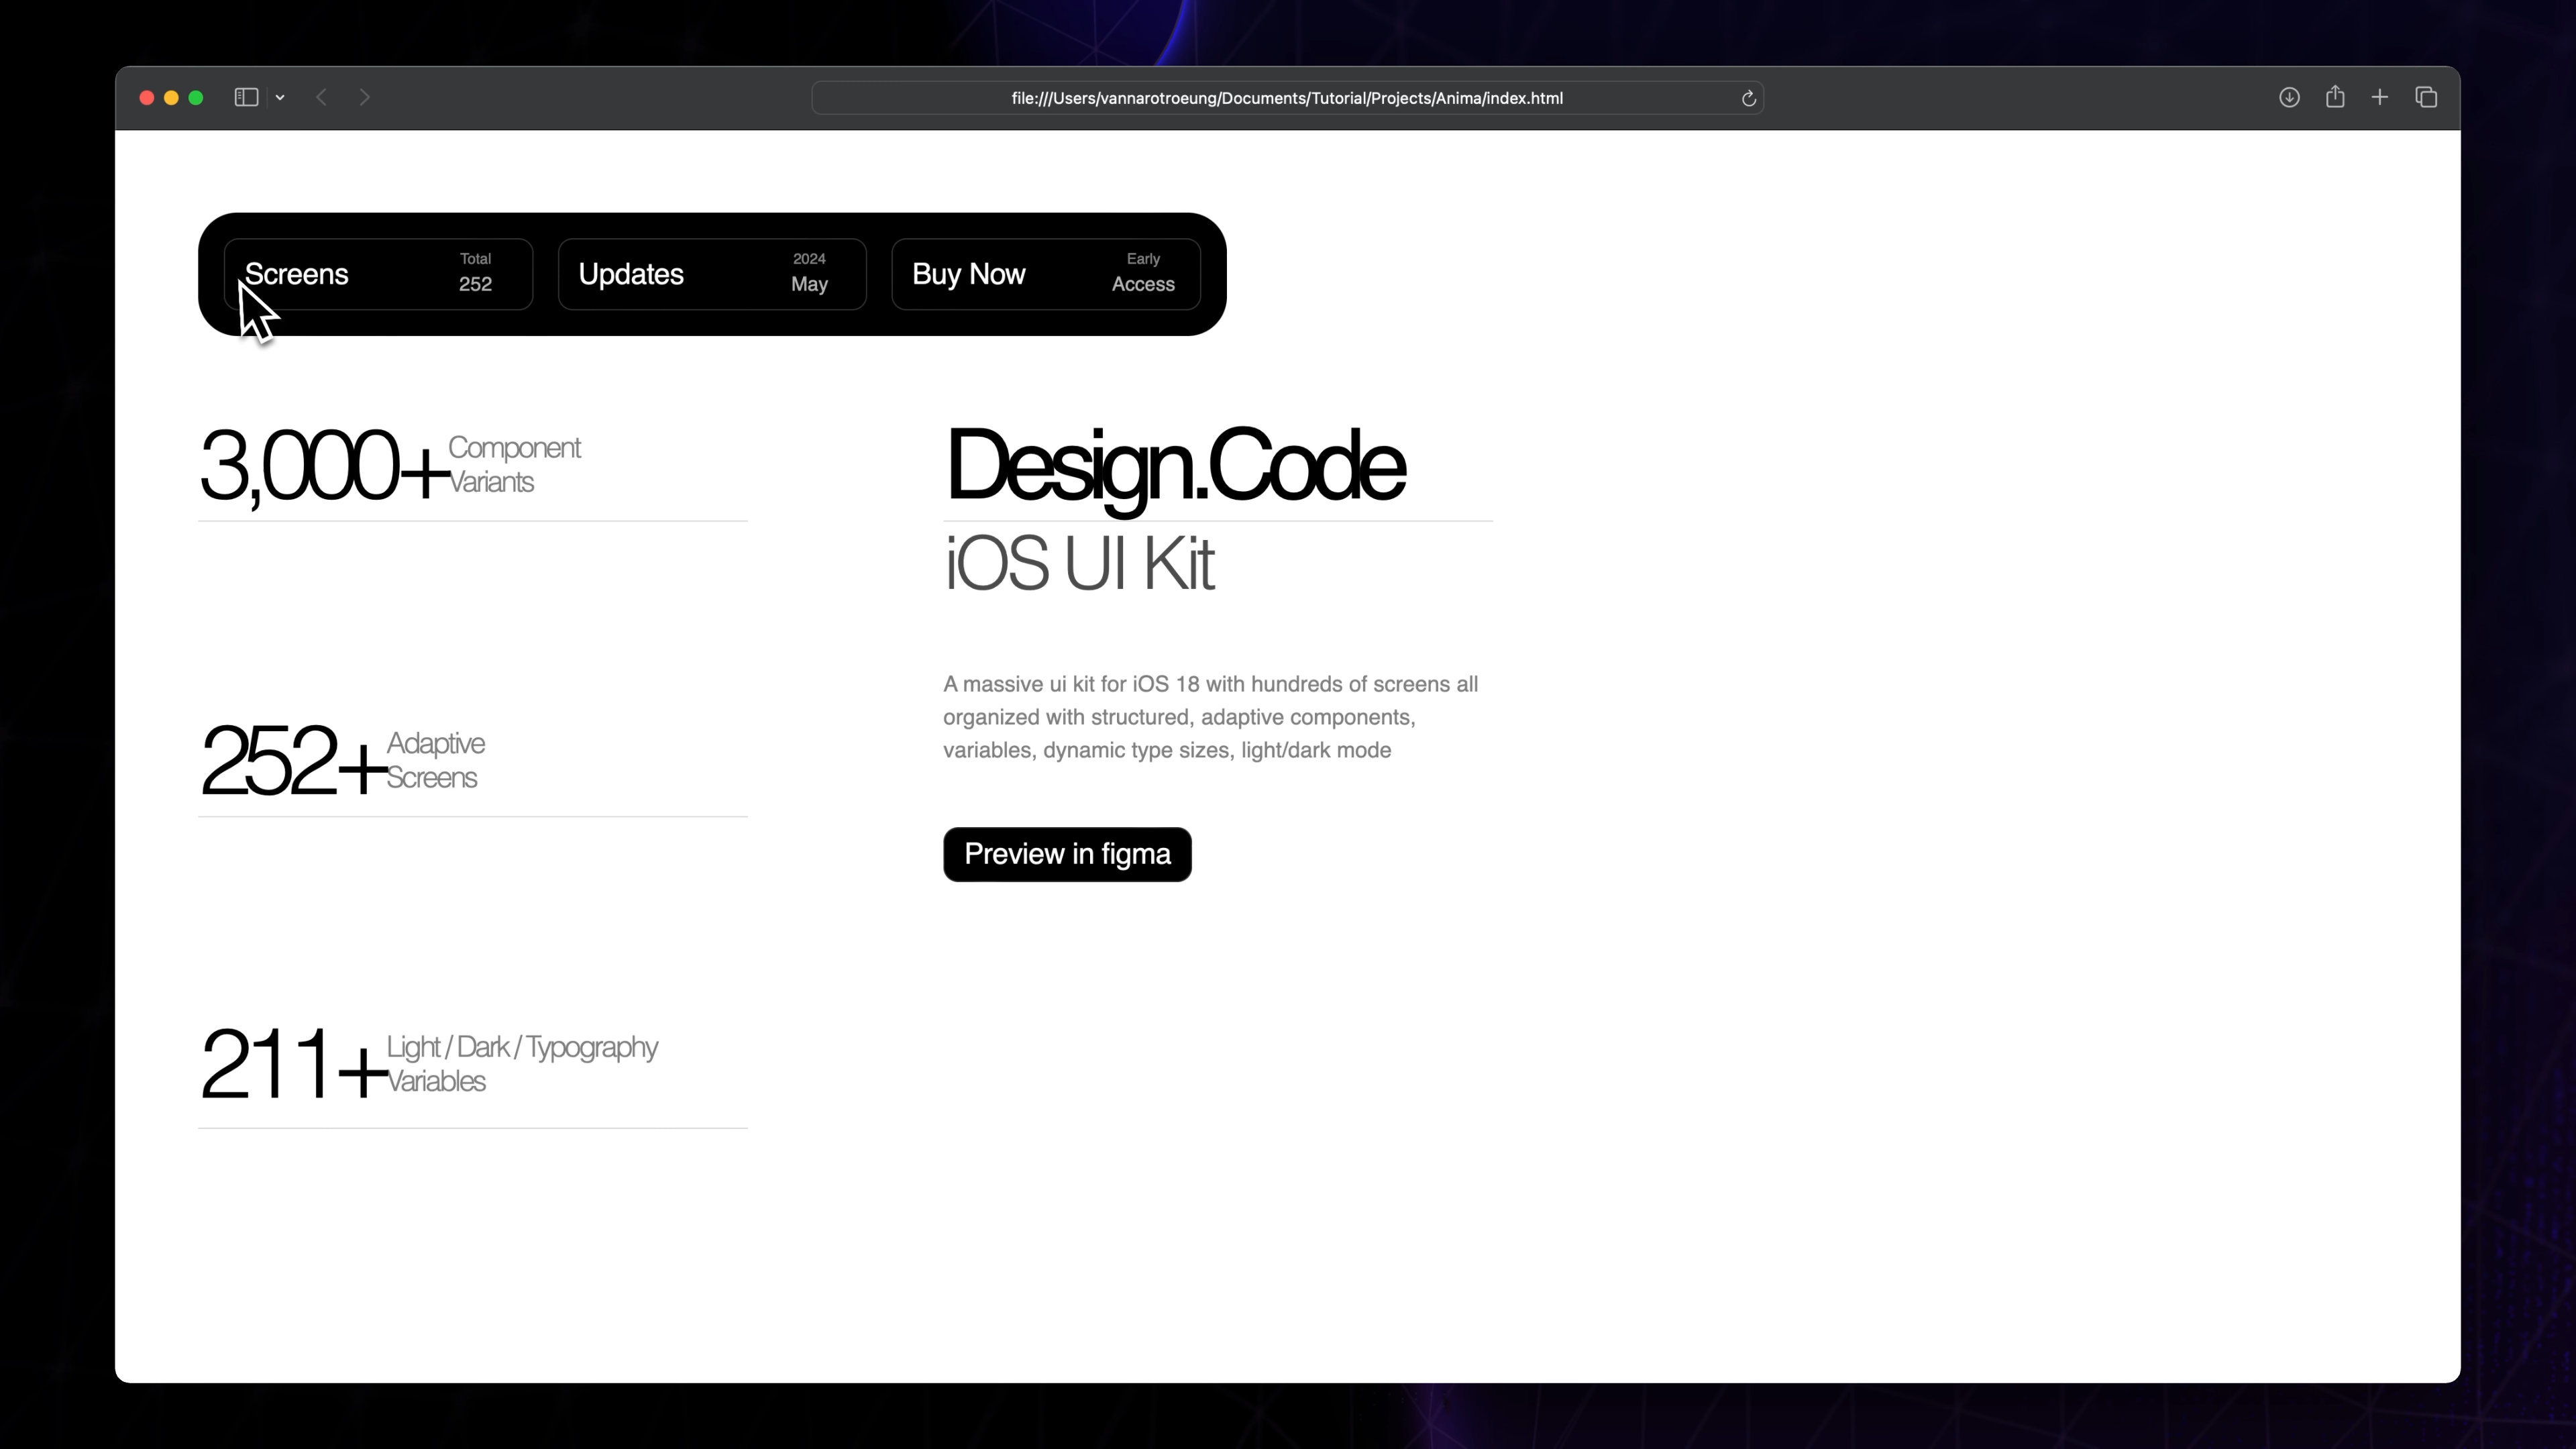Go back with the back arrow
This screenshot has height=1449, width=2576.
pos(321,97)
